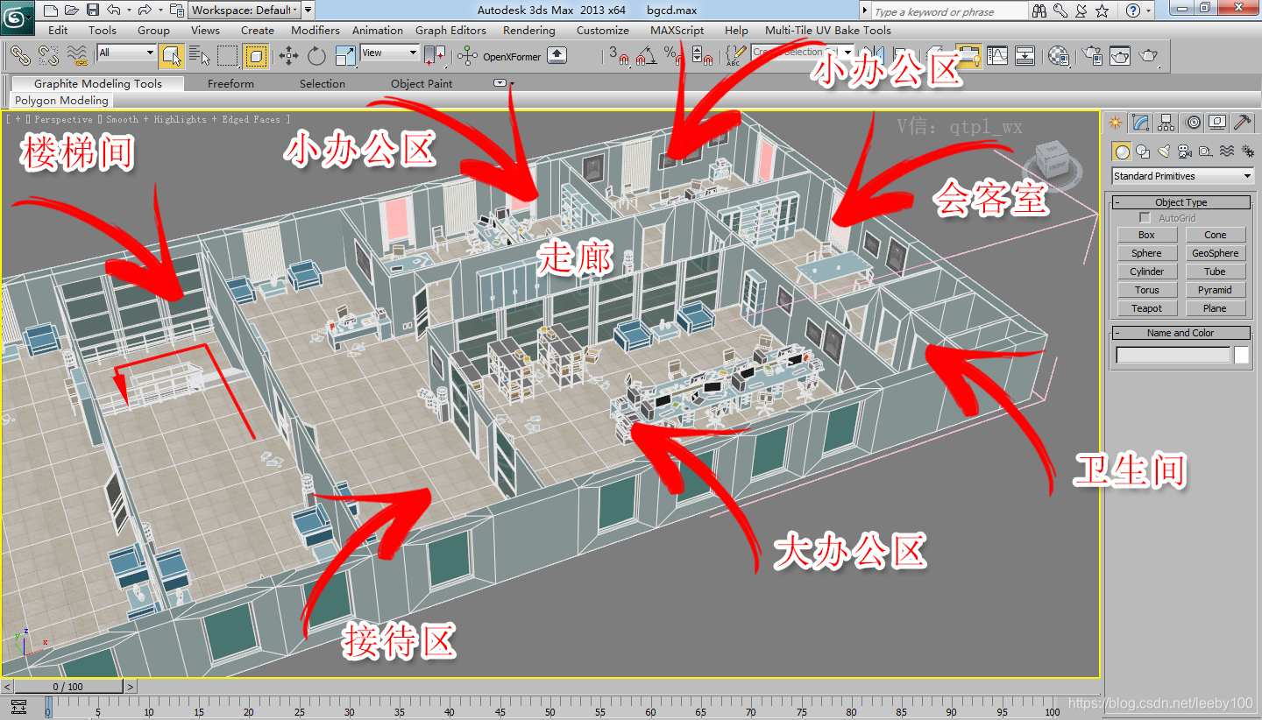Open the Rendering menu
The image size is (1262, 720).
pyautogui.click(x=528, y=30)
